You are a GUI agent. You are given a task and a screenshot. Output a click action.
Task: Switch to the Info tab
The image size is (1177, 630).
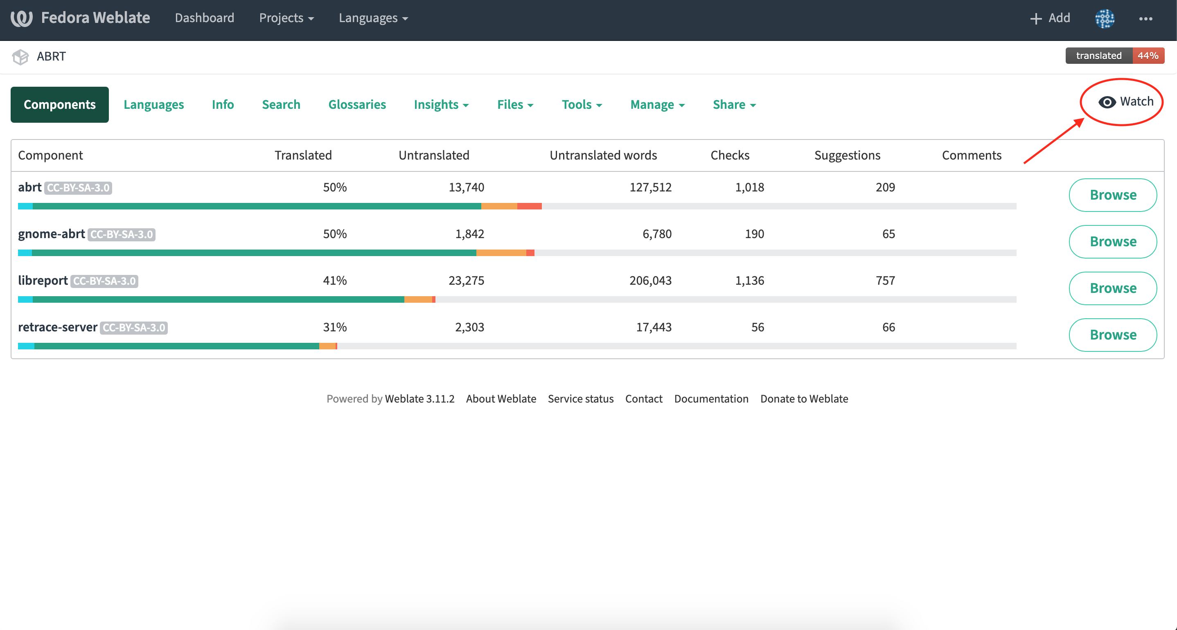[223, 105]
